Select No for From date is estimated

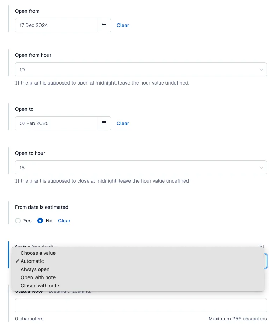click(x=40, y=221)
